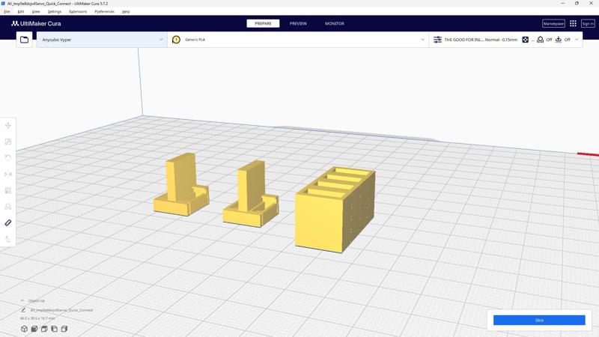Open the View menu
This screenshot has width=599, height=337.
point(36,11)
